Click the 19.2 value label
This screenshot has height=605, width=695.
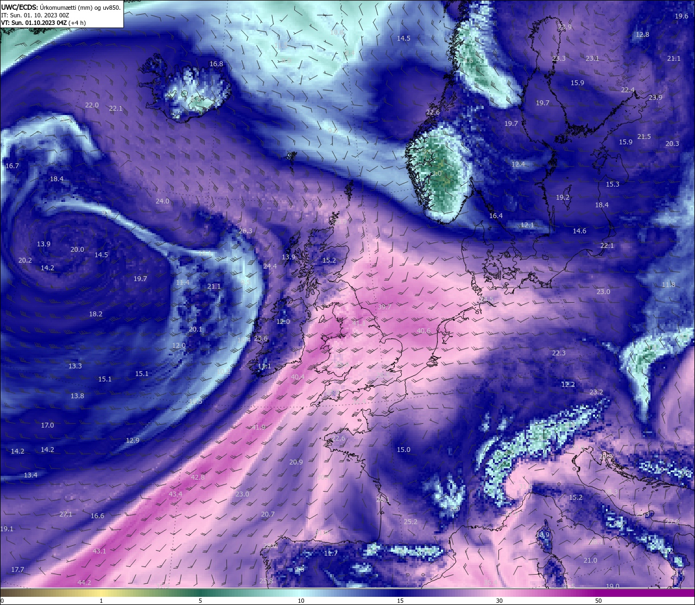point(563,198)
